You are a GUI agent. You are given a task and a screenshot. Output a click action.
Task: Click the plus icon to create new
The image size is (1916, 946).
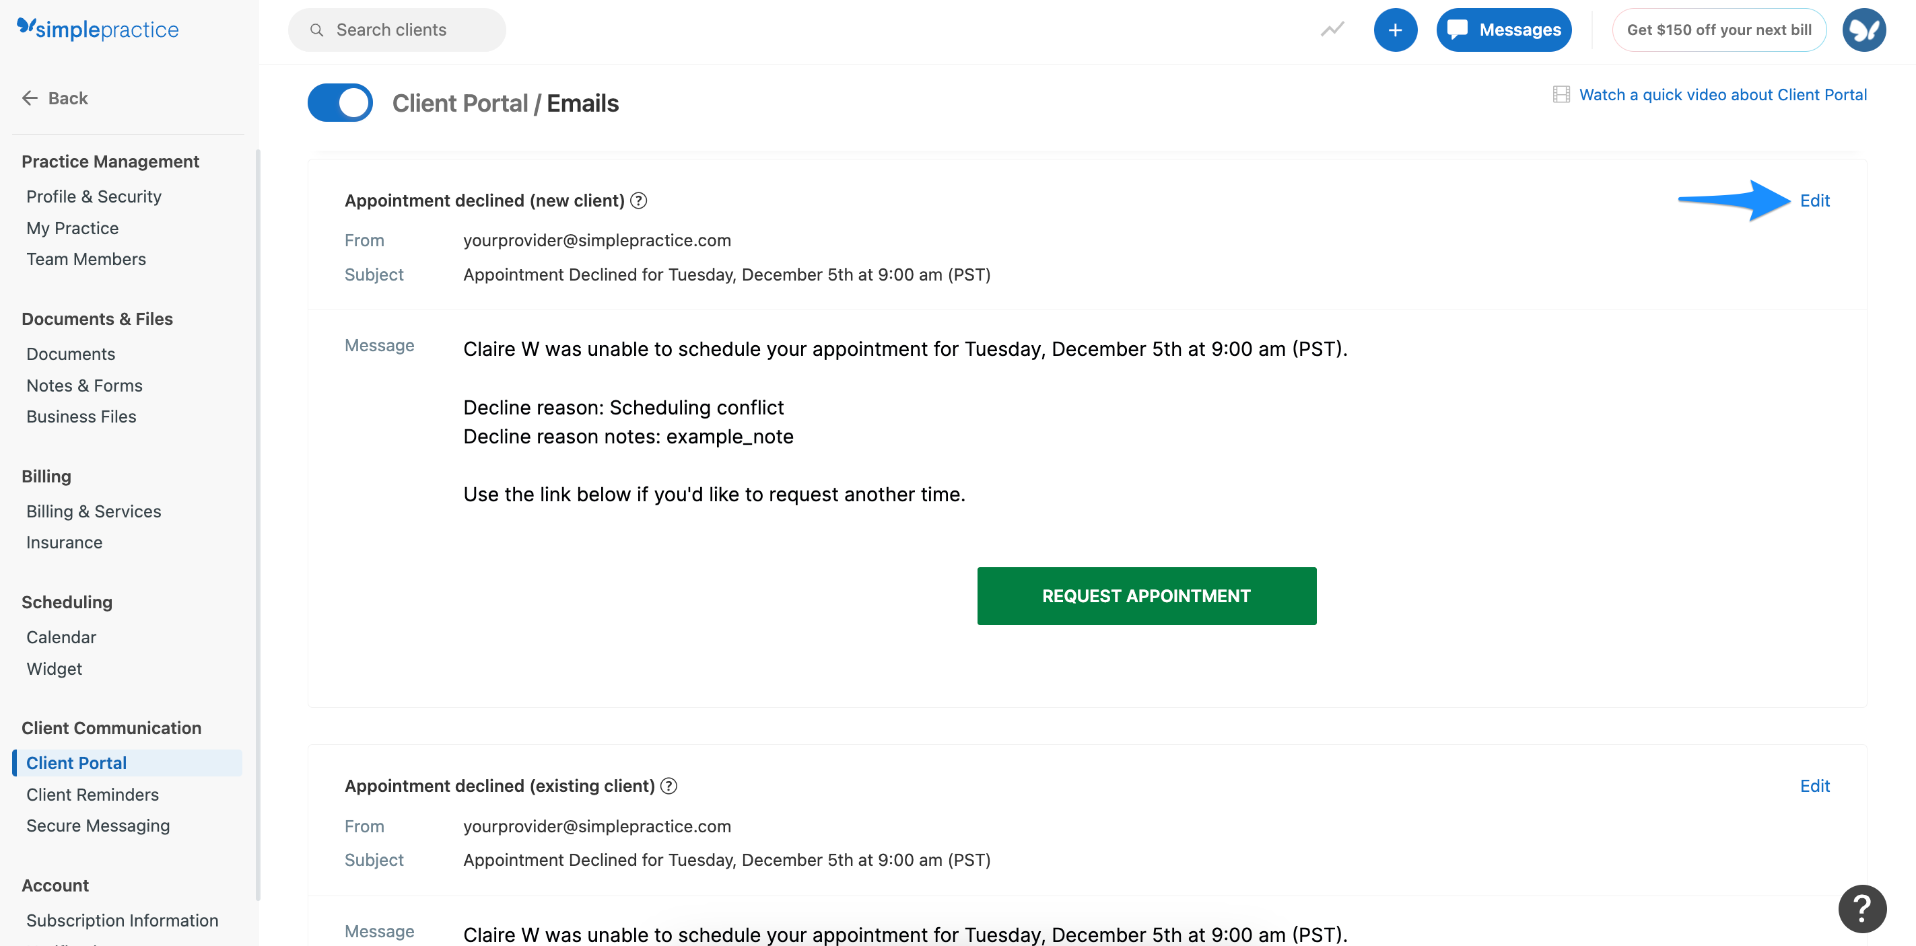tap(1396, 30)
